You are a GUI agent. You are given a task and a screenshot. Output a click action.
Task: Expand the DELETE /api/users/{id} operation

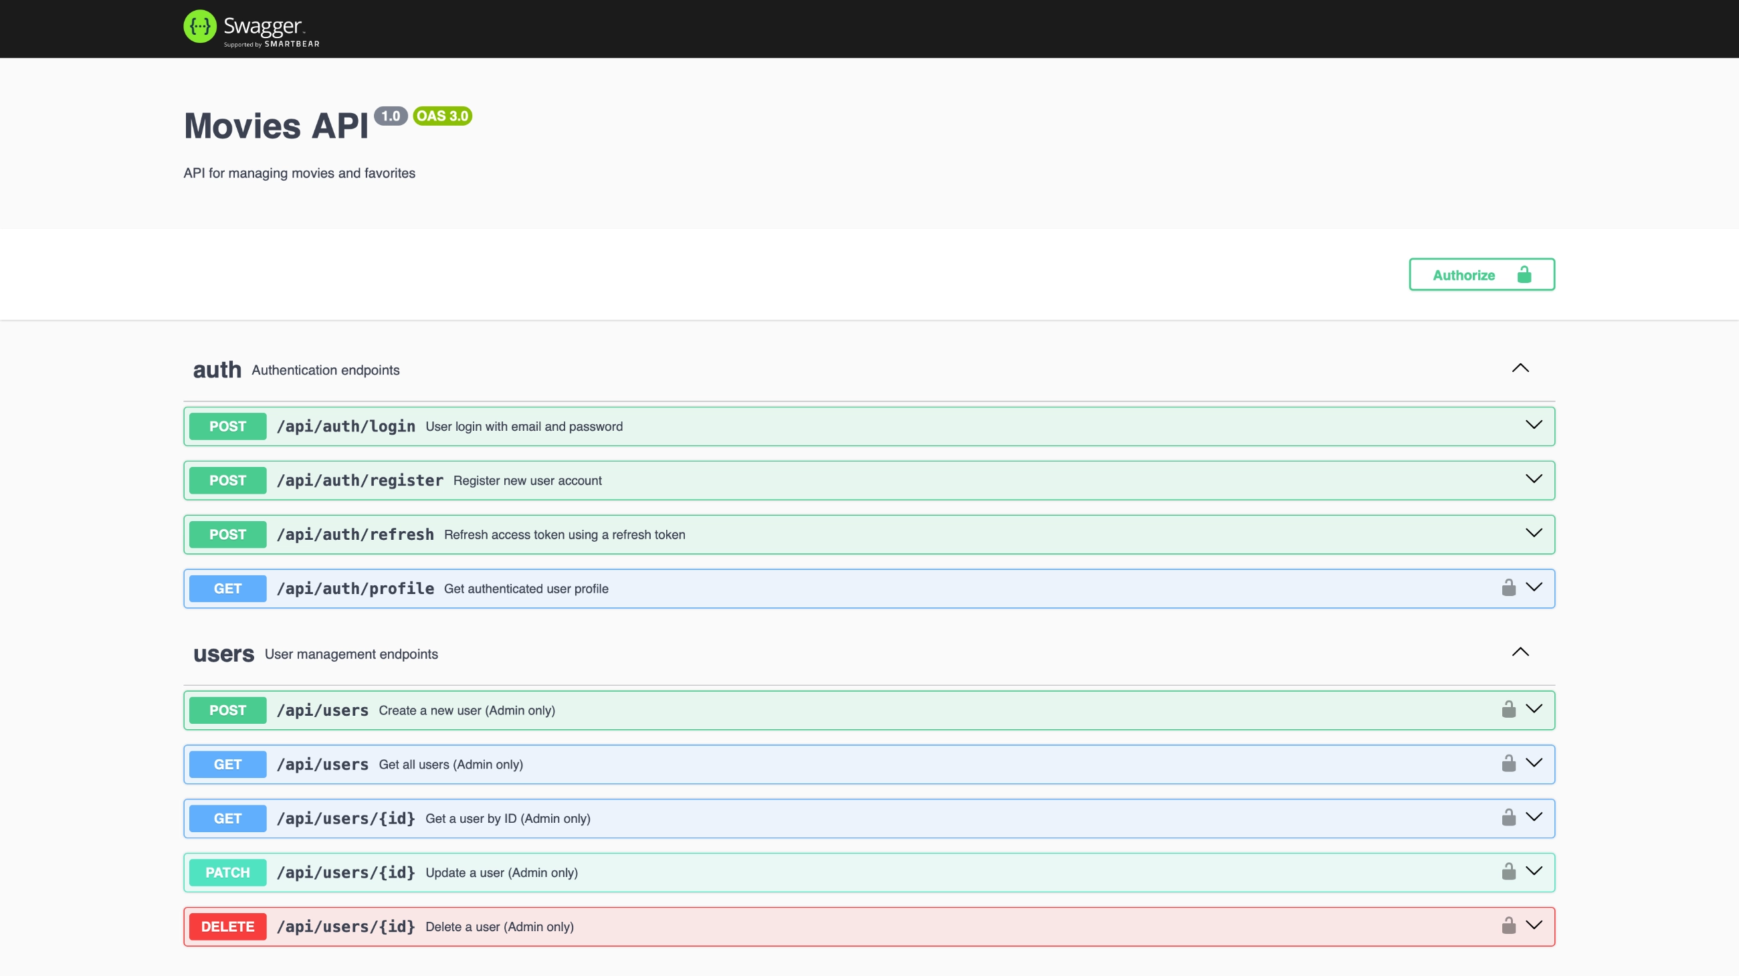(x=1534, y=926)
